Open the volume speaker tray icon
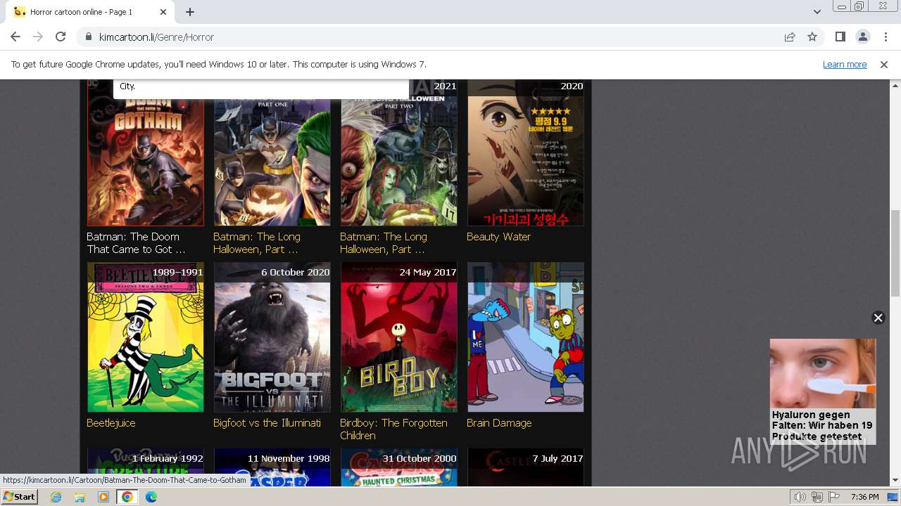The image size is (901, 506). 800,497
